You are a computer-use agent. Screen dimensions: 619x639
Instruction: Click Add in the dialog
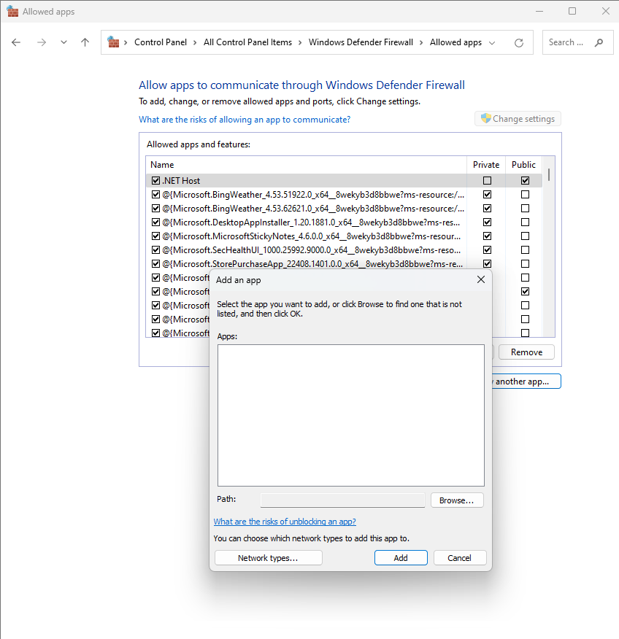point(401,558)
